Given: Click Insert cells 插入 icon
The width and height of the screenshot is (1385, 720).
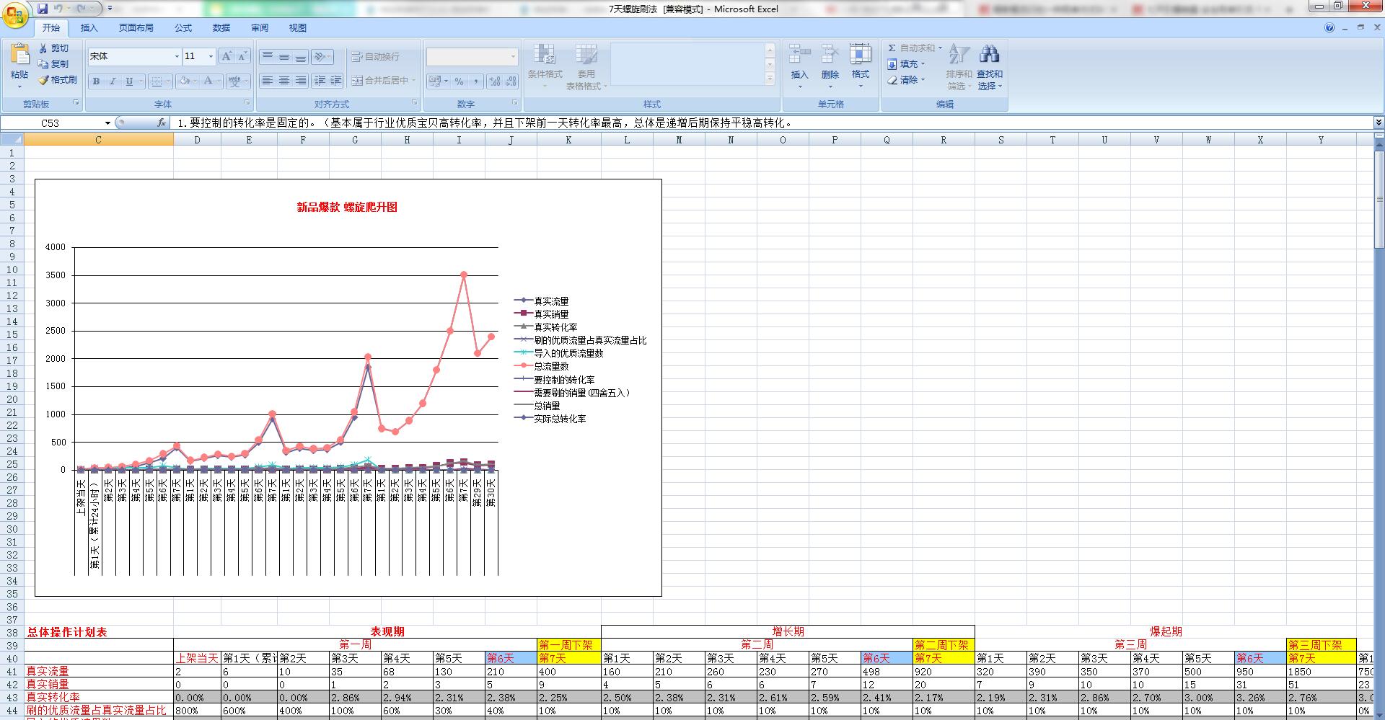Looking at the screenshot, I should [799, 54].
